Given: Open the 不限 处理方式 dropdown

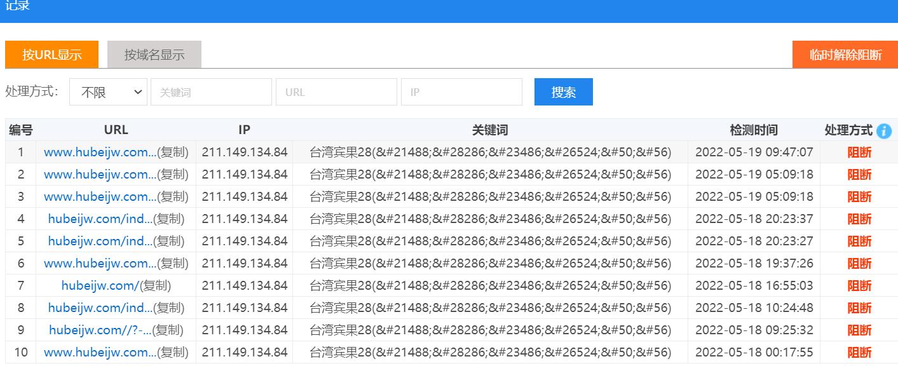Looking at the screenshot, I should 108,92.
